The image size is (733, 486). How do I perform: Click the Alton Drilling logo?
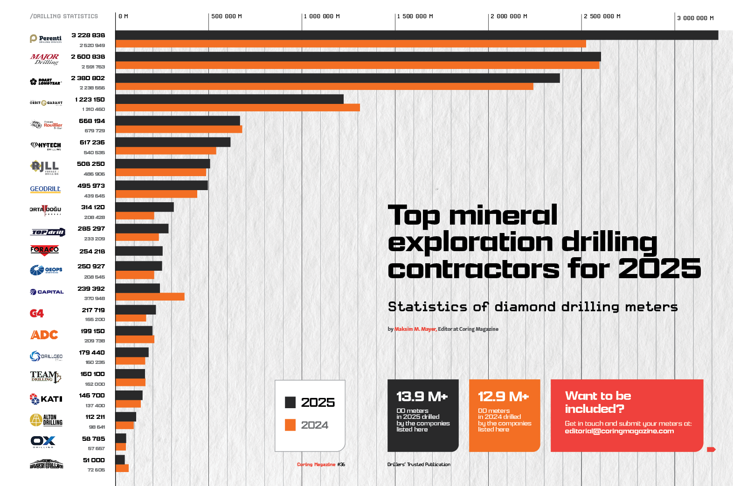46,420
